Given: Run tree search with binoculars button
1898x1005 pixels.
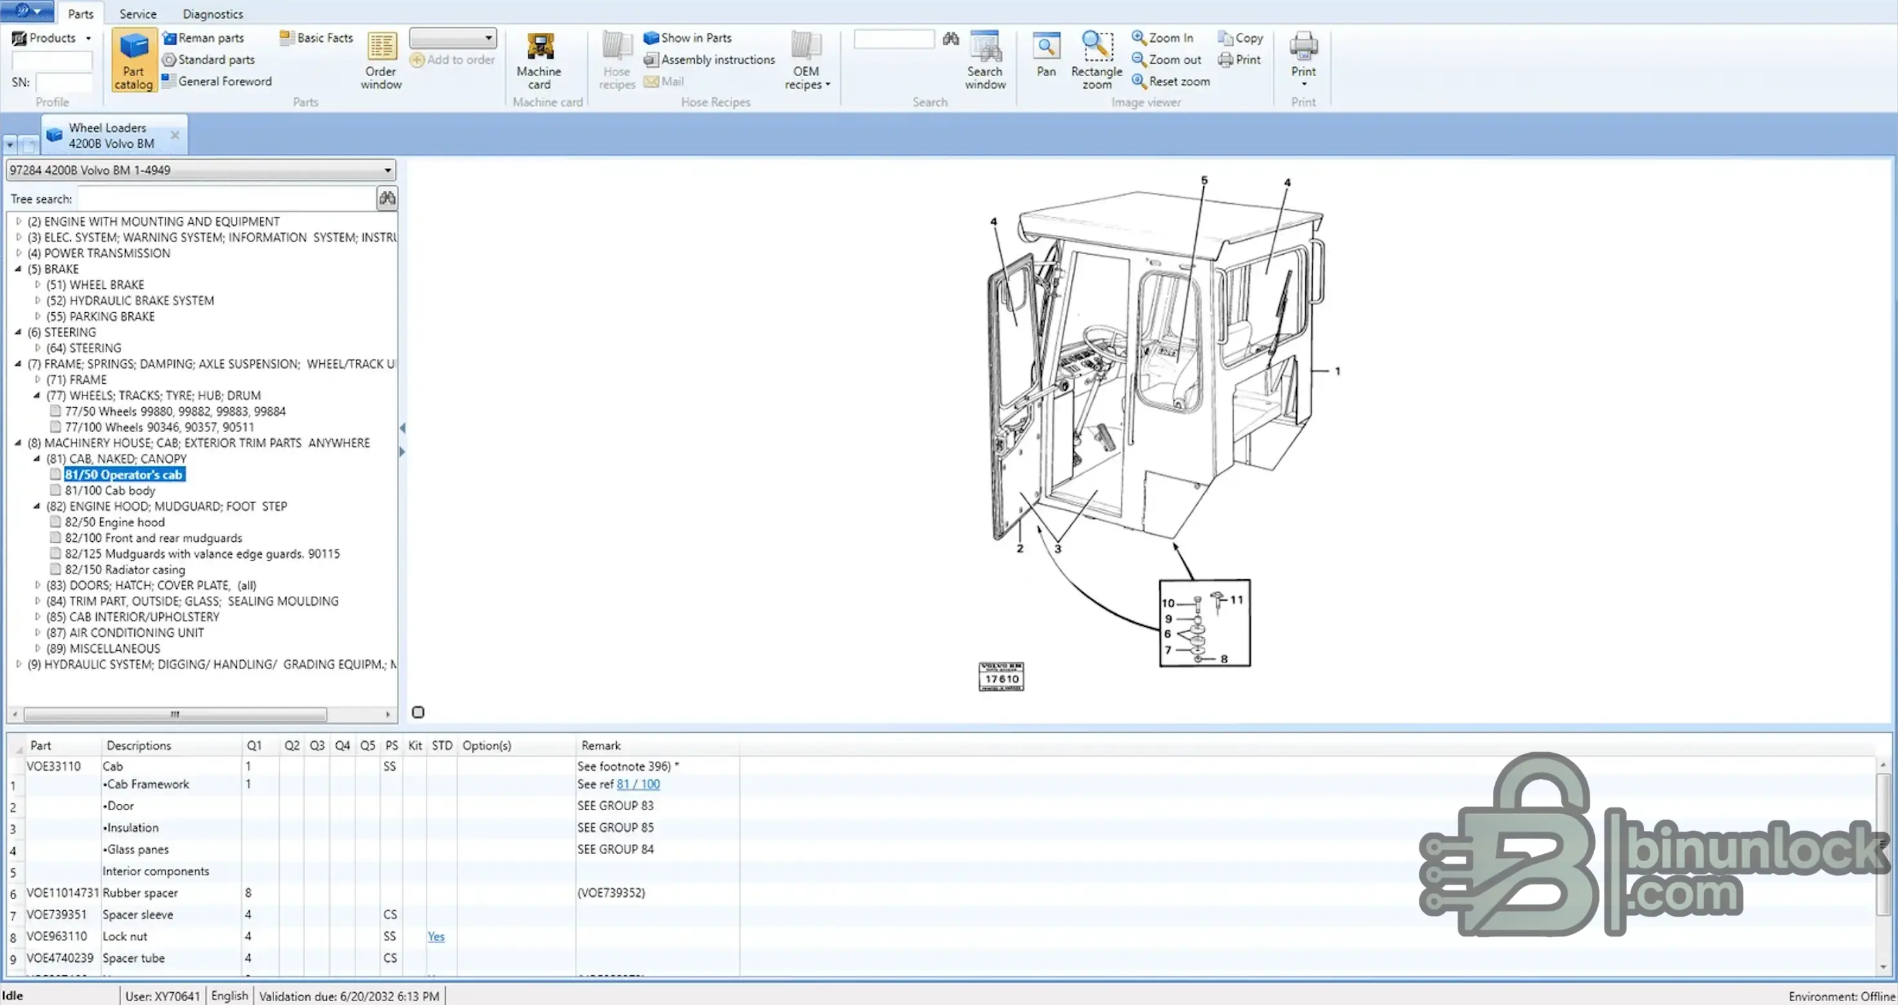Looking at the screenshot, I should [x=387, y=197].
